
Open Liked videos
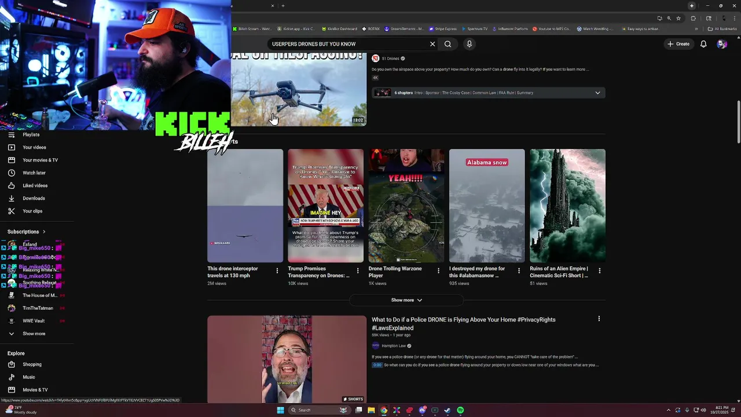tap(35, 185)
